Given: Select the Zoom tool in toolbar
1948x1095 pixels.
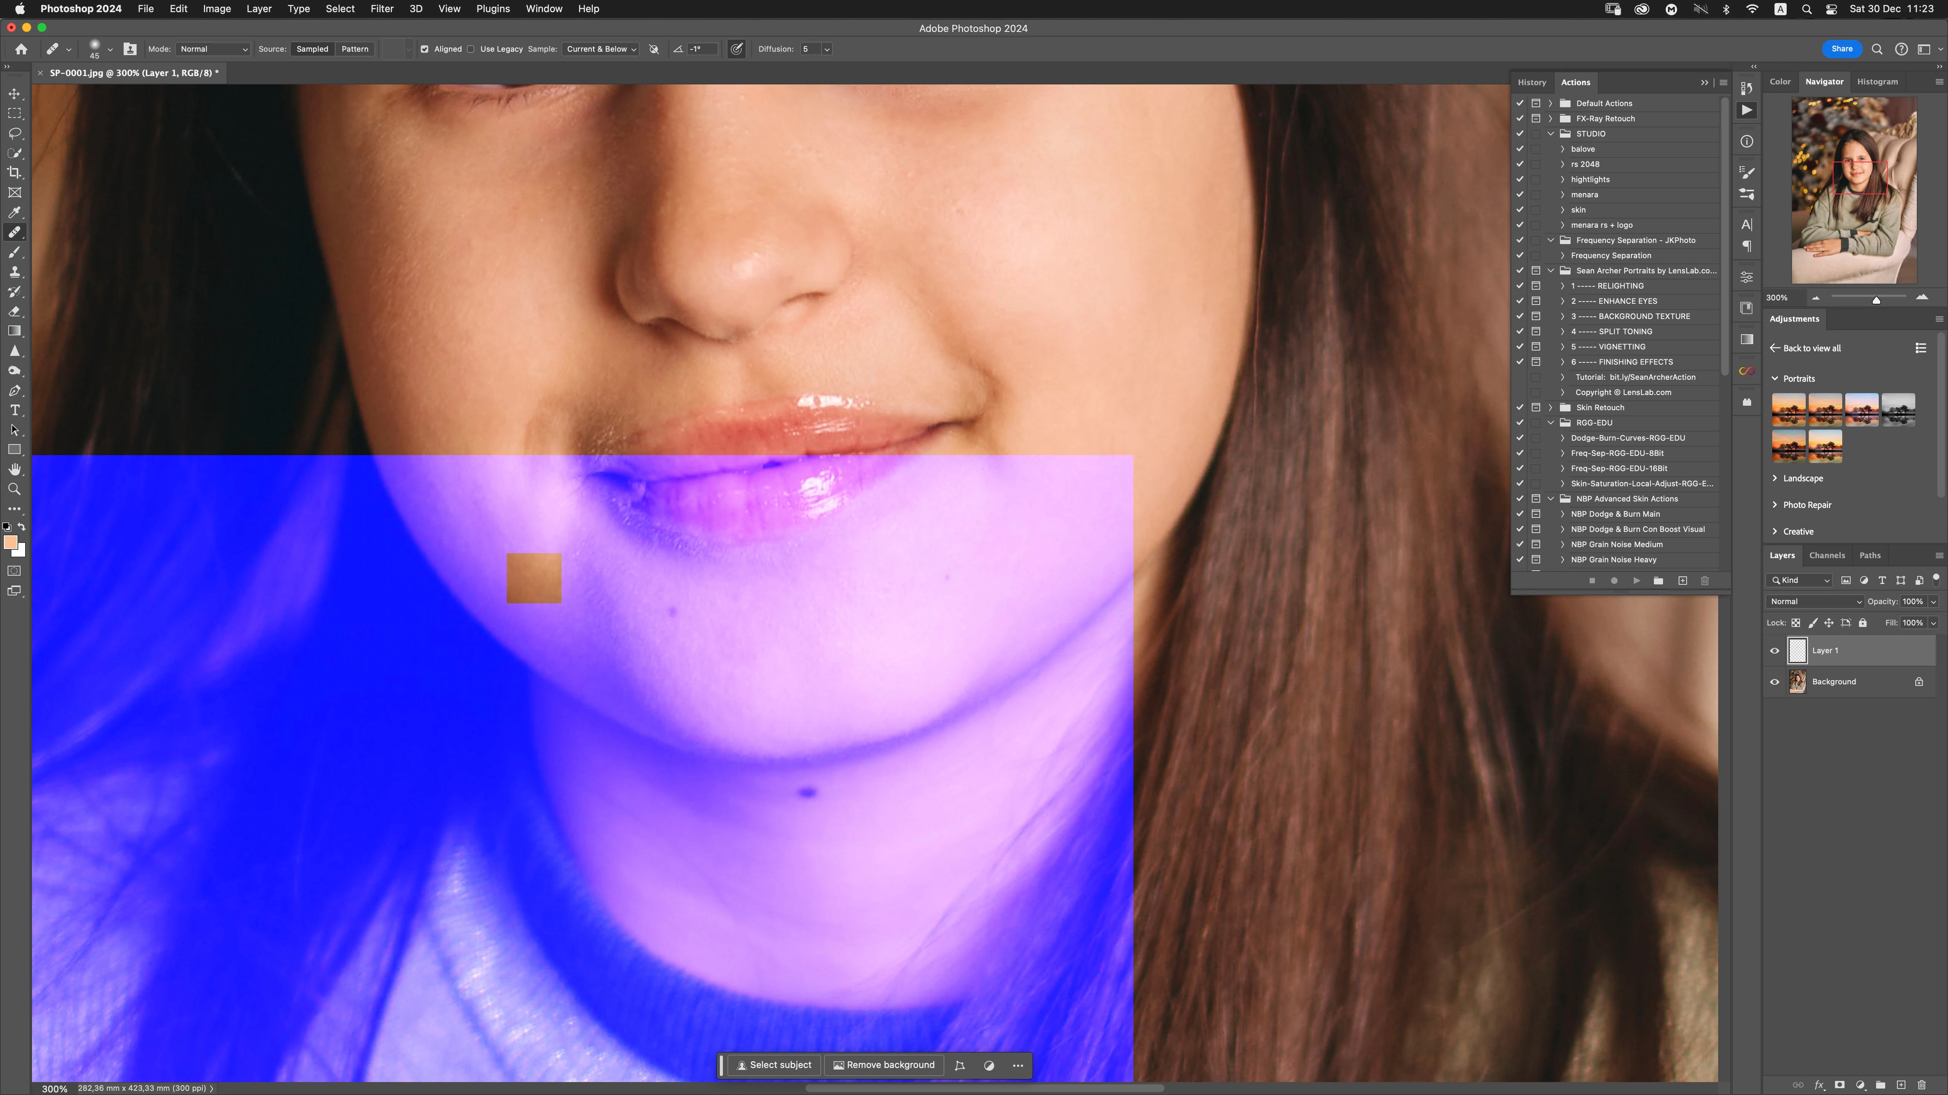Looking at the screenshot, I should (x=14, y=489).
